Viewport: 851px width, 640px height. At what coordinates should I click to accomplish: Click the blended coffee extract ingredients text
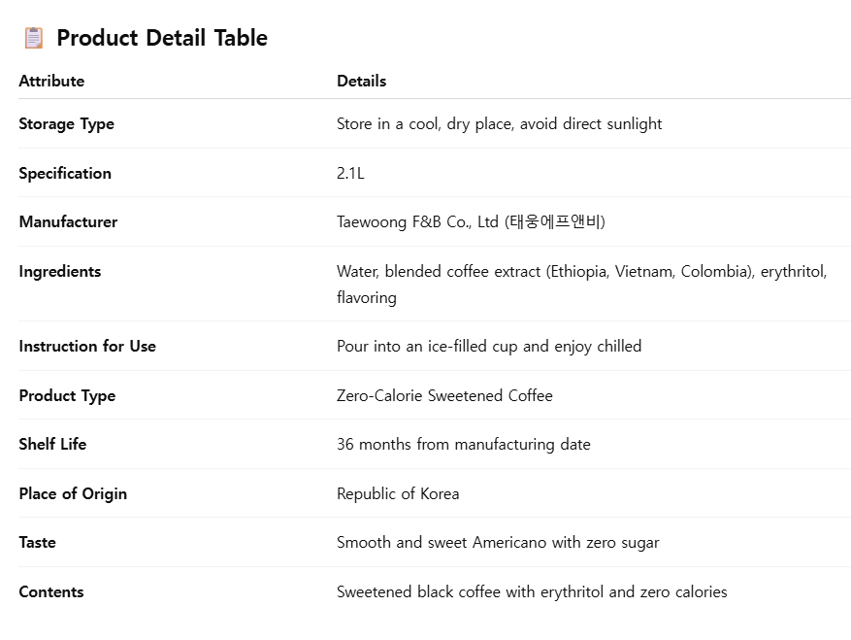[581, 272]
